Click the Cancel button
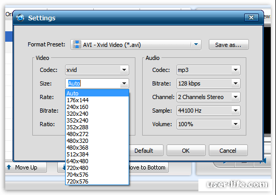Viewport: 276px width, 195px height. click(x=228, y=151)
